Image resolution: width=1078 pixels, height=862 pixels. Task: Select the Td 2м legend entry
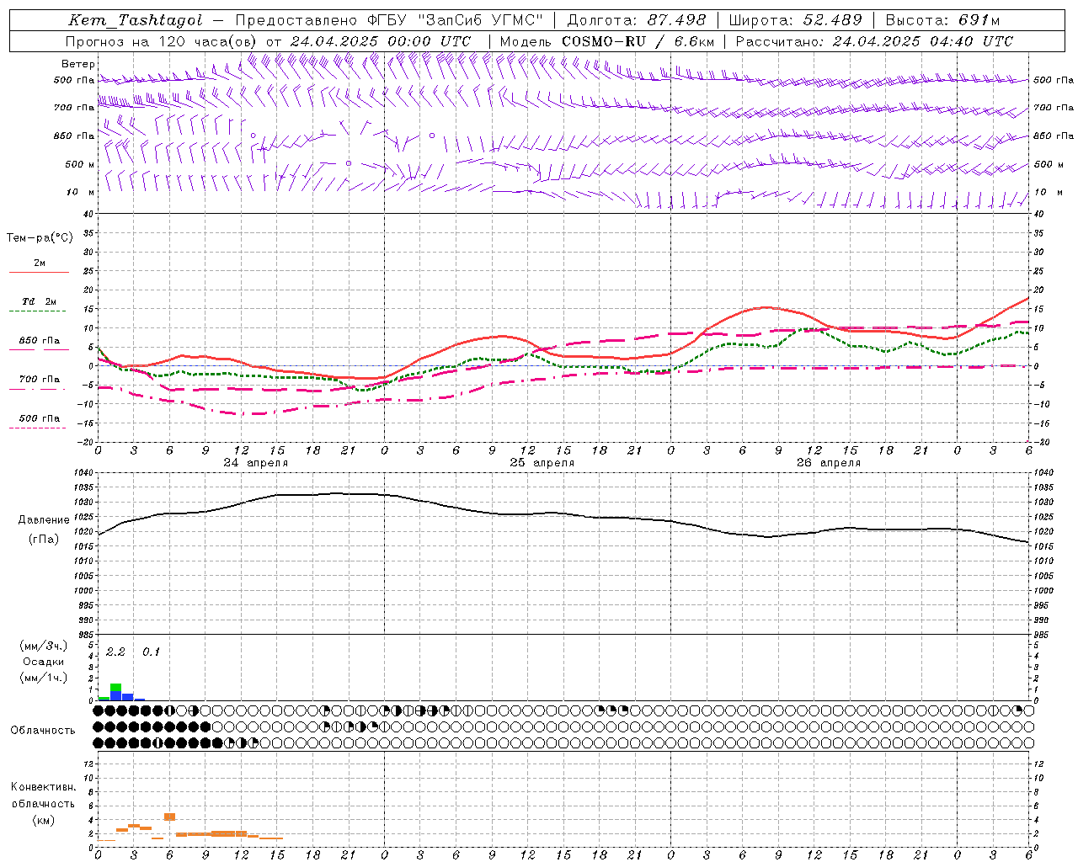tap(39, 301)
